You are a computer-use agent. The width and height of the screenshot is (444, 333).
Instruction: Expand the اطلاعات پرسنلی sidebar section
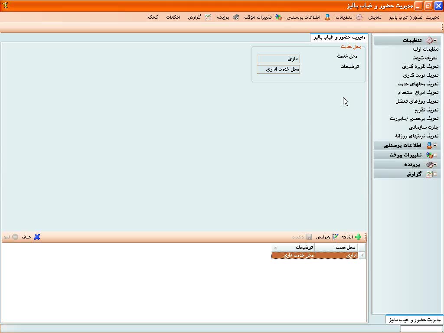[435, 146]
